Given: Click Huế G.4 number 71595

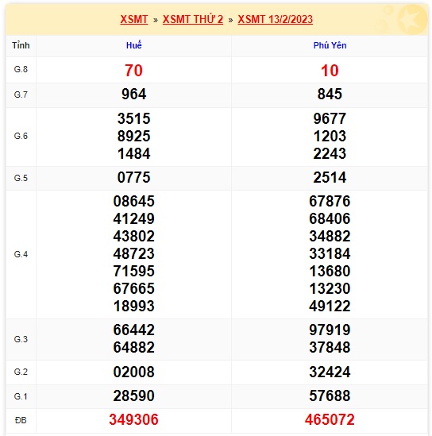Looking at the screenshot, I should pyautogui.click(x=133, y=272).
